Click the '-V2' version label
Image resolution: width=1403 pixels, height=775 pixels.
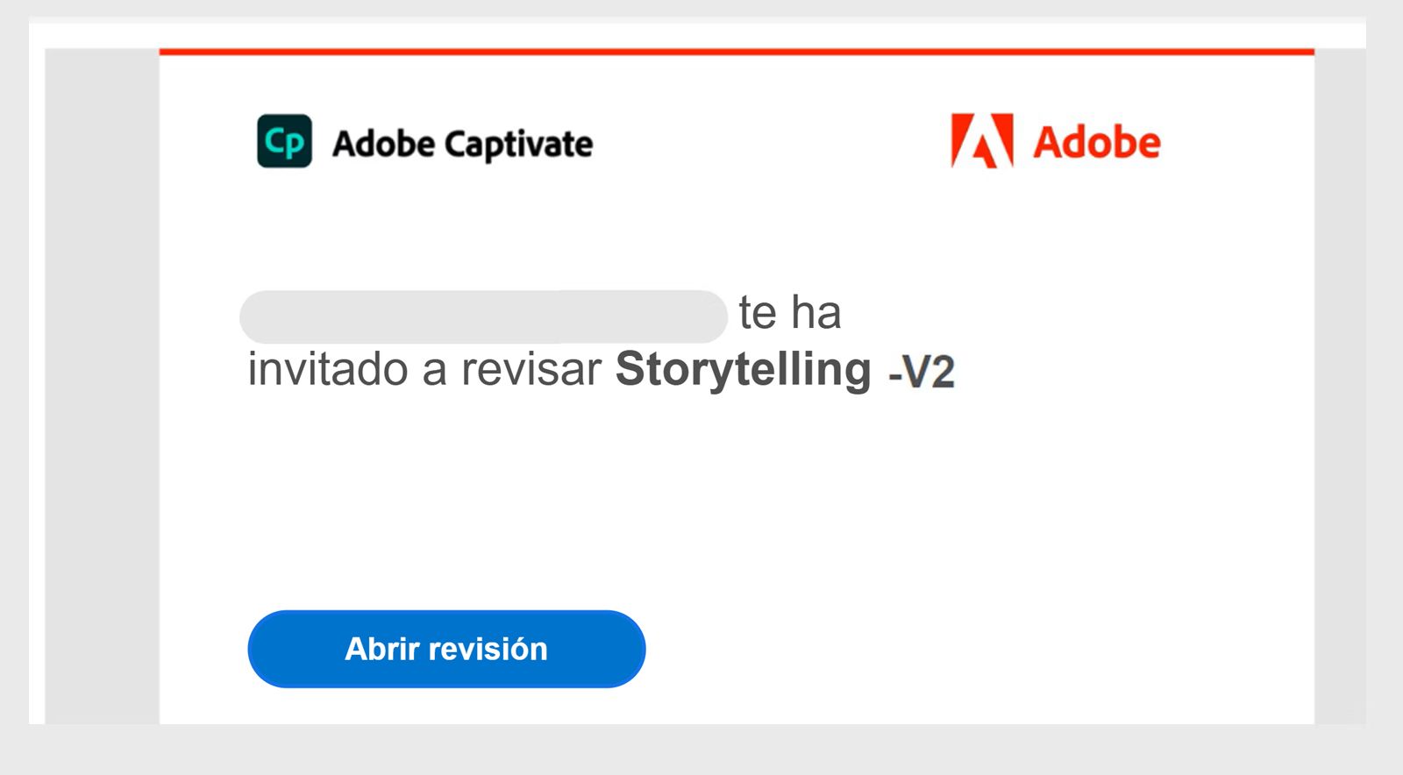click(x=921, y=373)
